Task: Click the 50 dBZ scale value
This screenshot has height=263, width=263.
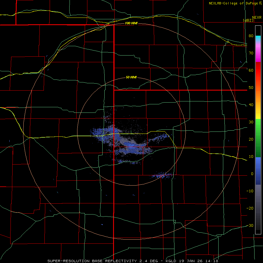Action: [251, 88]
